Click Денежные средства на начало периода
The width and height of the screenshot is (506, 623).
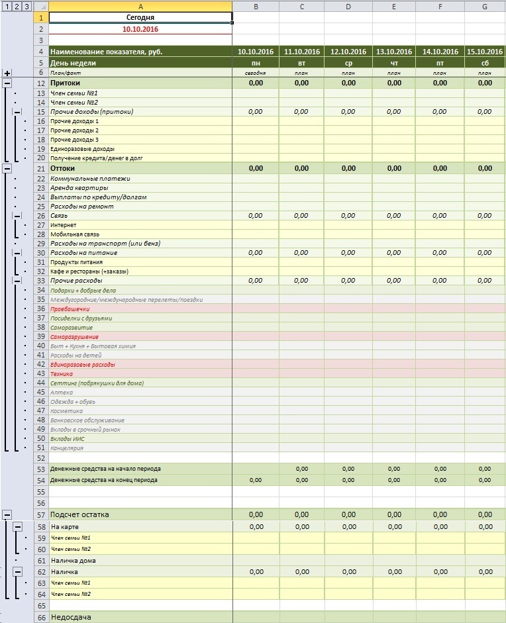click(140, 469)
